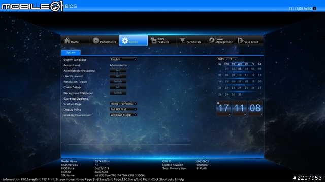Image resolution: width=325 pixels, height=182 pixels.
Task: Click the CPU ID 000306C3 value
Action: 202,162
